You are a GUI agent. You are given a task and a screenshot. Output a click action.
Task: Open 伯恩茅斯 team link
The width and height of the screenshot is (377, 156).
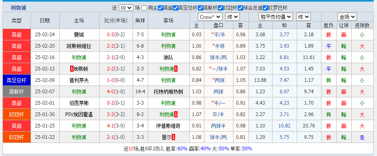click(x=79, y=103)
